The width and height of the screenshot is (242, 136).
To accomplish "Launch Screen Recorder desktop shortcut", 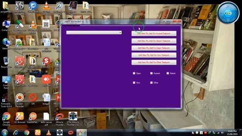I will pos(20,100).
